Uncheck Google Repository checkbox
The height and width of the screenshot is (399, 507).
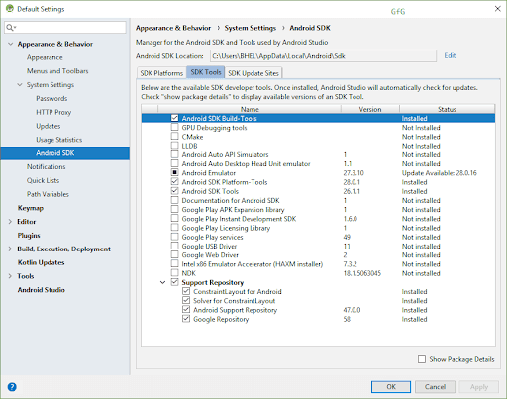[186, 319]
